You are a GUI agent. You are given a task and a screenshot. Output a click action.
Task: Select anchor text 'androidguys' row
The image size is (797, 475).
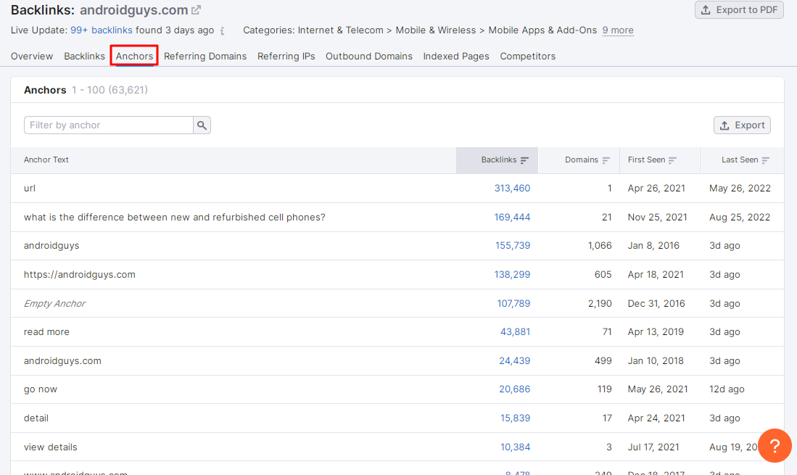pyautogui.click(x=51, y=246)
